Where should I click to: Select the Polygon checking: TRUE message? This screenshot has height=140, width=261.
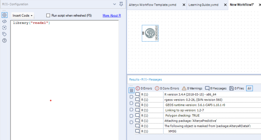[x=198, y=115]
